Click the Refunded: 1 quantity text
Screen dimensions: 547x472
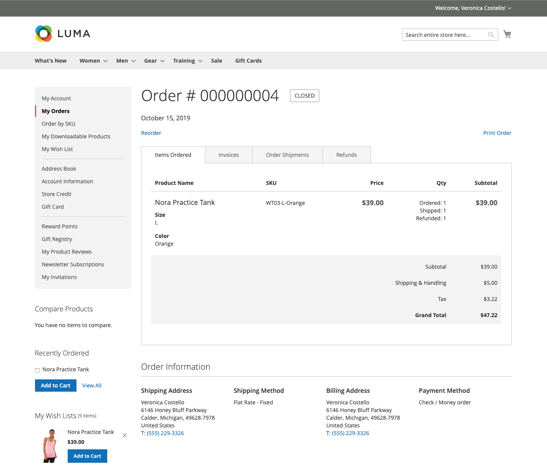click(x=431, y=218)
